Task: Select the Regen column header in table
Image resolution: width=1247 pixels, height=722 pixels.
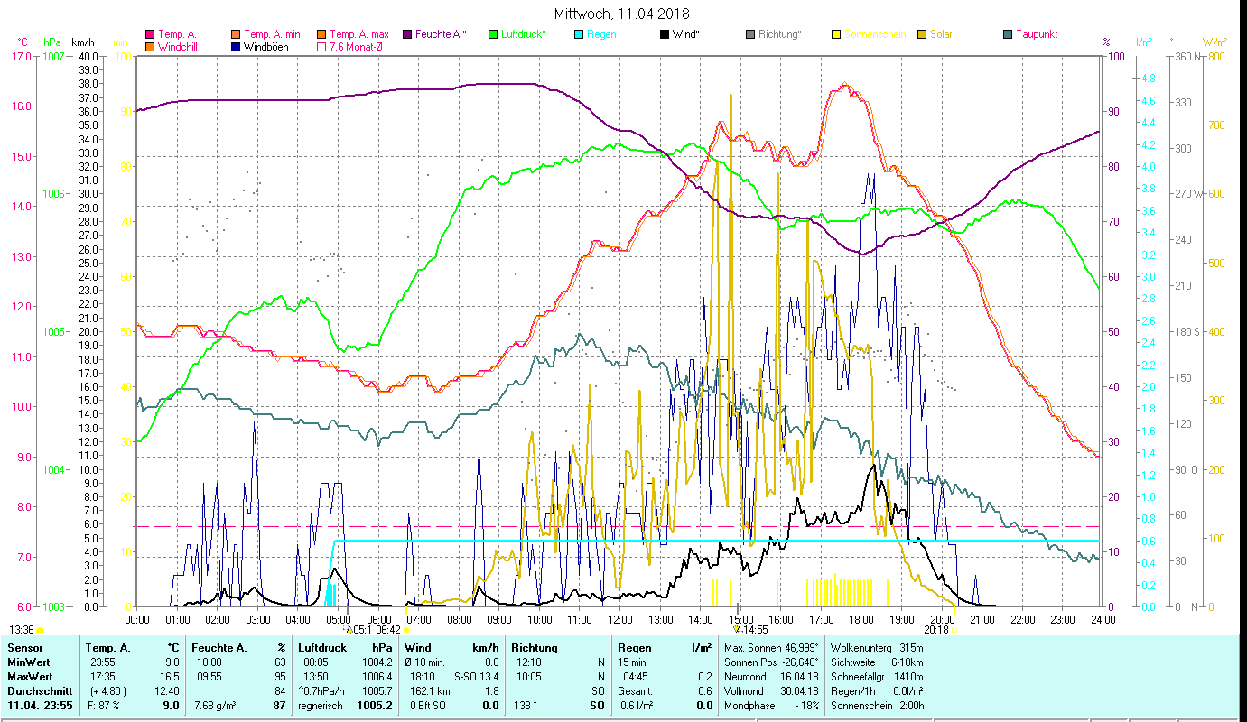Action: pos(633,647)
